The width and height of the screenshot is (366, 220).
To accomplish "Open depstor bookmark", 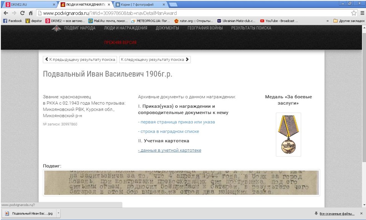I will tap(34, 21).
